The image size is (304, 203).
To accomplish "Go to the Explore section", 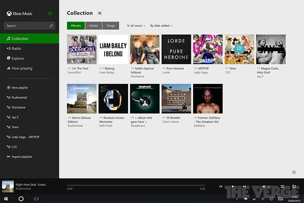I will tap(30, 58).
